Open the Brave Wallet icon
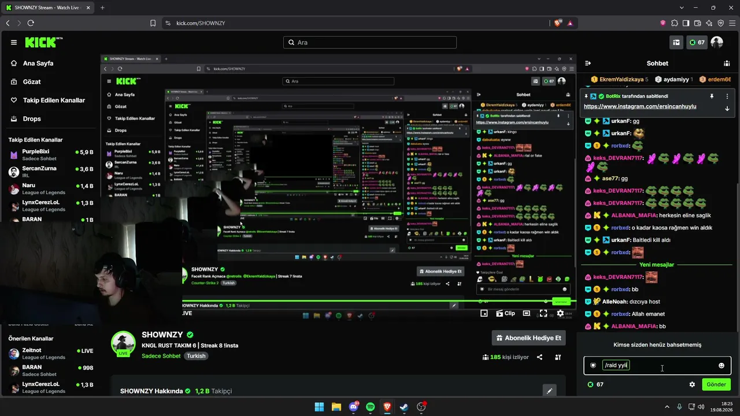 pyautogui.click(x=698, y=23)
